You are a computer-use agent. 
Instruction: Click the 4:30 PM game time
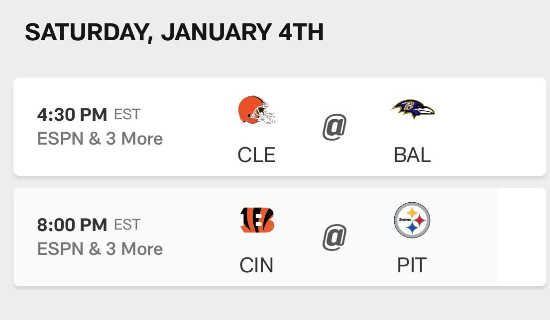(72, 114)
